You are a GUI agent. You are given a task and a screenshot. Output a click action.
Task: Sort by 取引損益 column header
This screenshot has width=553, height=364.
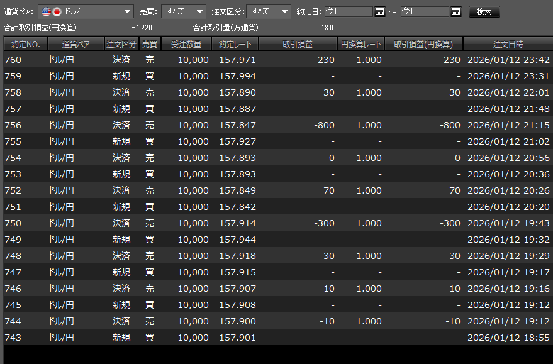click(298, 45)
